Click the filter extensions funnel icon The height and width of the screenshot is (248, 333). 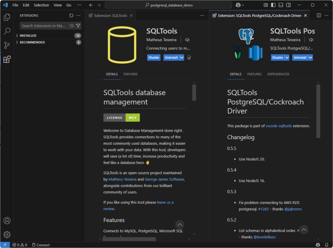(x=78, y=26)
